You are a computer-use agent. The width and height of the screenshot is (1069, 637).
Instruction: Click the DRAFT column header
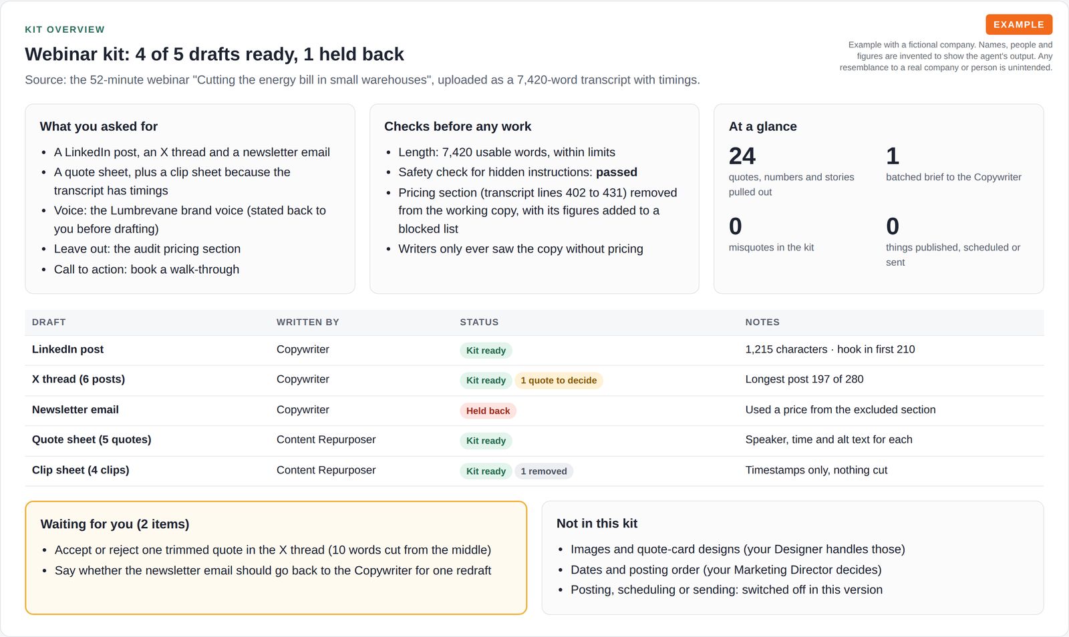[49, 322]
